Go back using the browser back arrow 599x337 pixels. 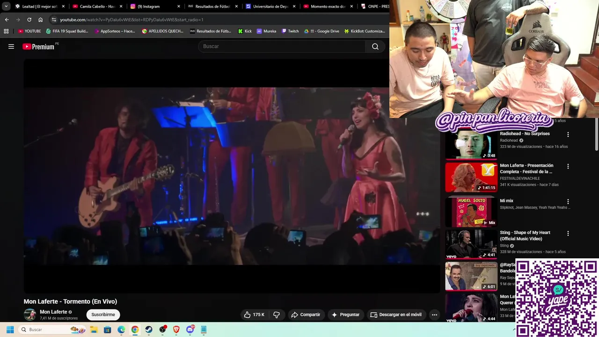7,20
